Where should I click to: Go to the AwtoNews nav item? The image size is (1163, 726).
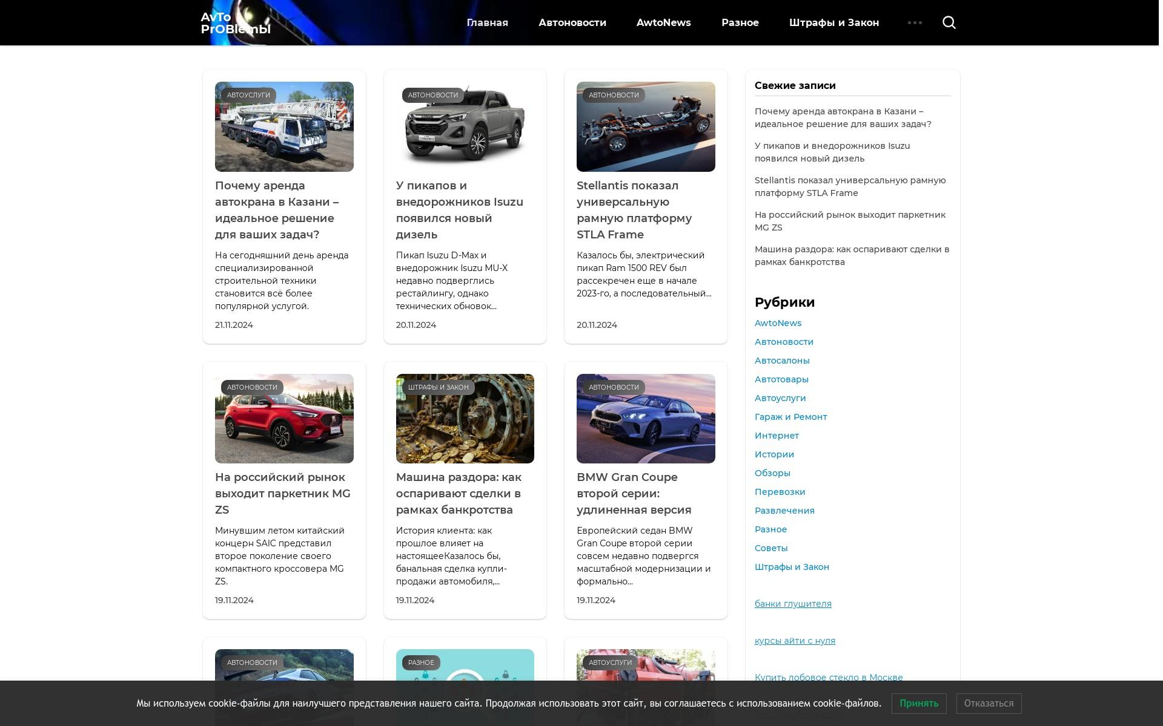click(663, 23)
